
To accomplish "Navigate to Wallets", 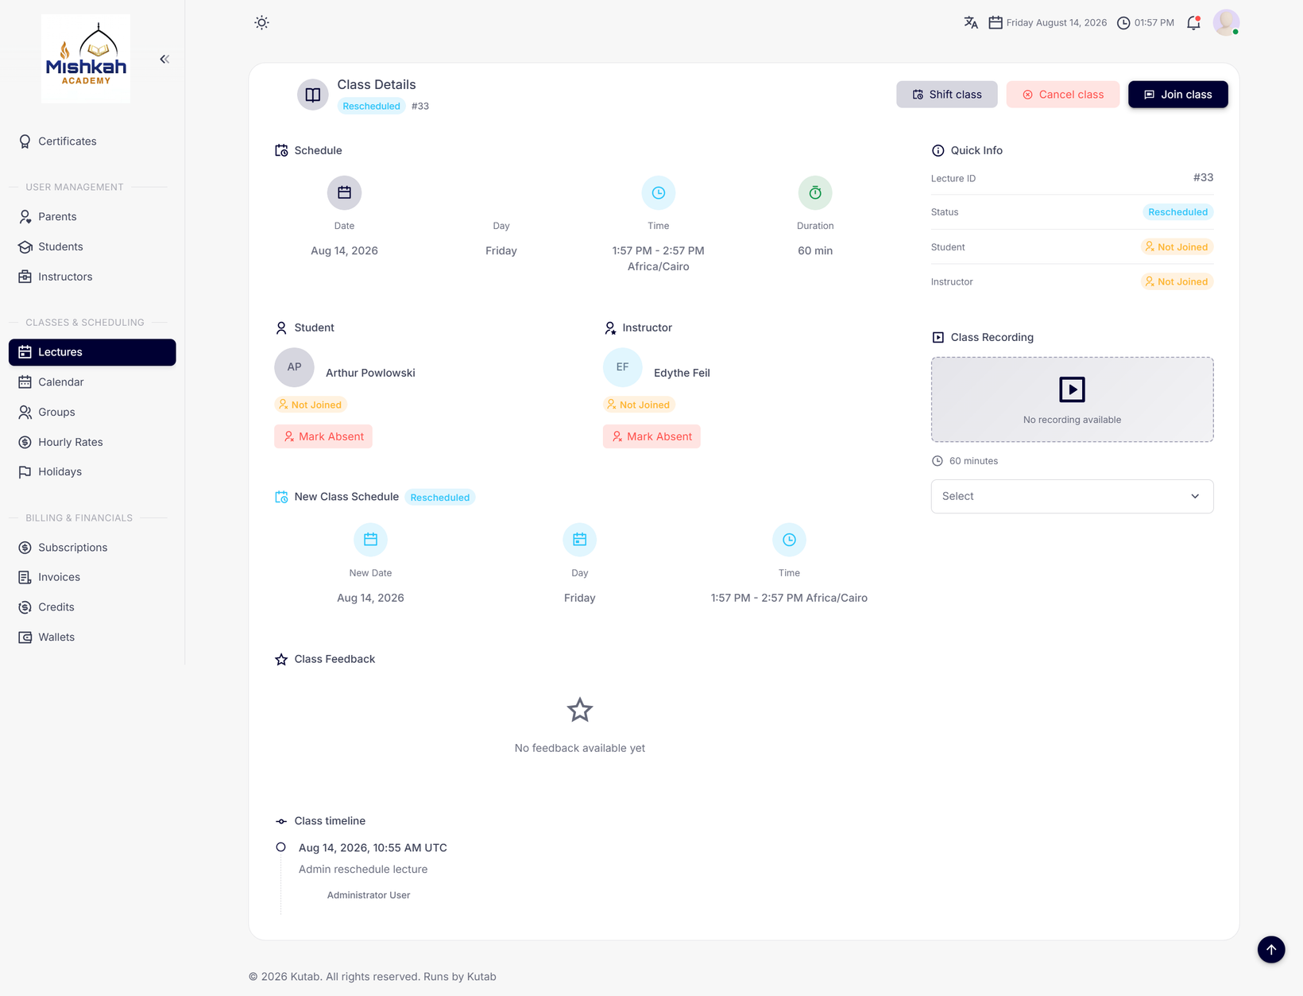I will pyautogui.click(x=92, y=638).
